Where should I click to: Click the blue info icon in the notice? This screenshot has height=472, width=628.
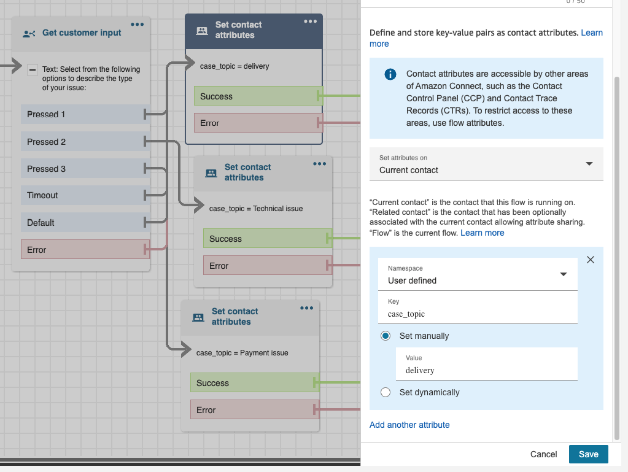click(390, 74)
